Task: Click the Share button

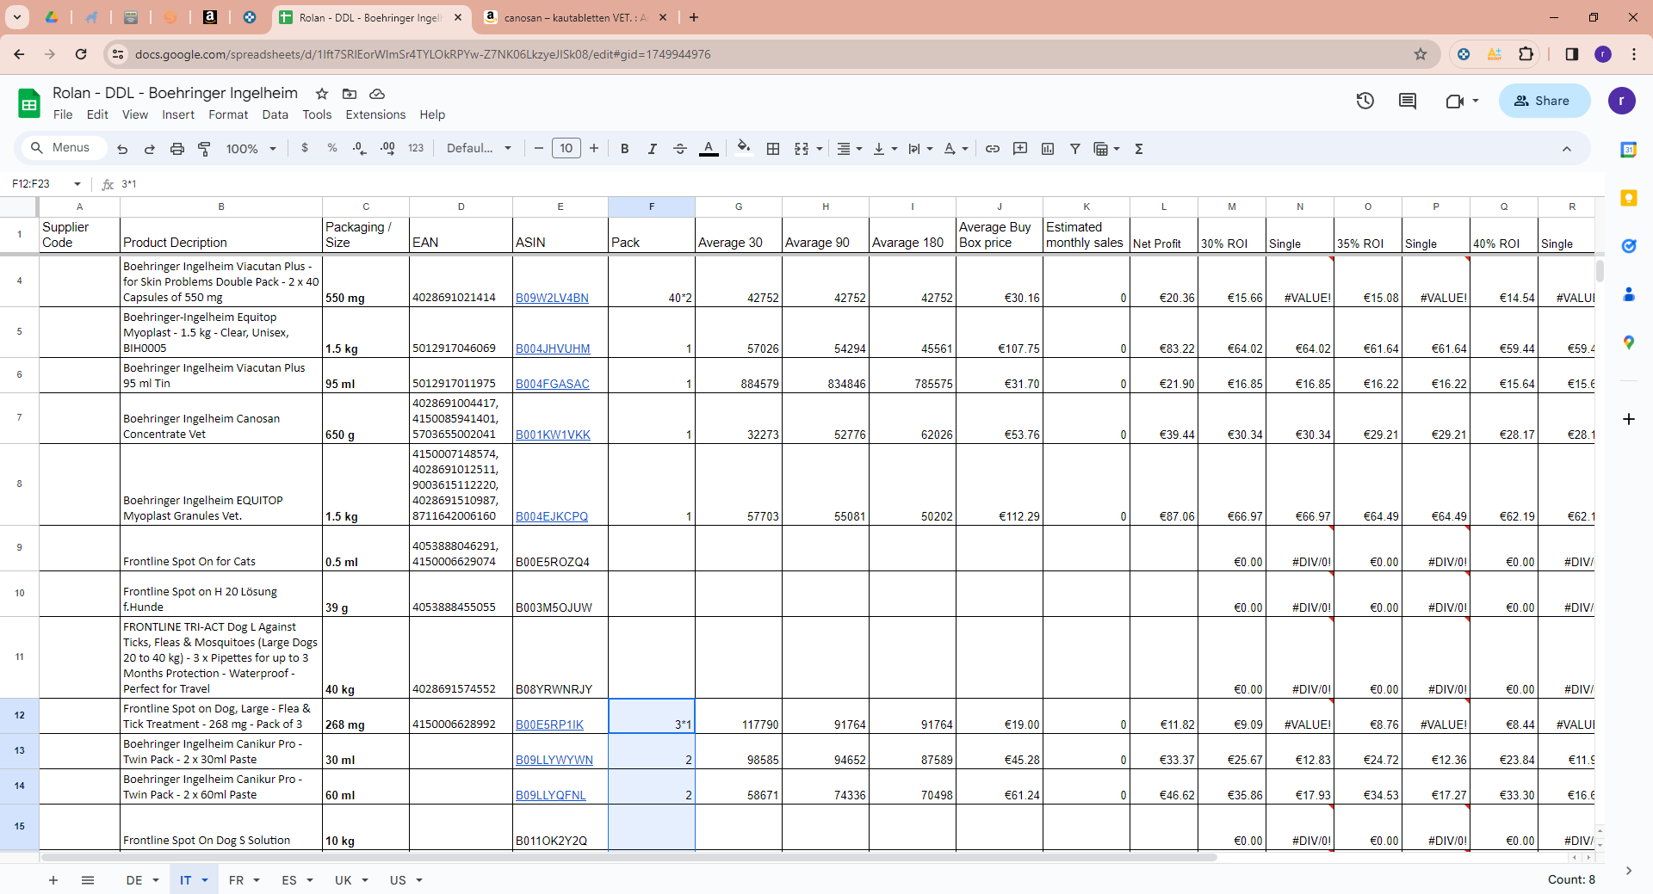Action: coord(1545,101)
